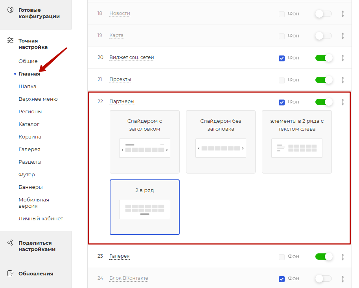Uncheck the Фон checkbox for Партнеры
This screenshot has width=359, height=288.
tap(282, 102)
